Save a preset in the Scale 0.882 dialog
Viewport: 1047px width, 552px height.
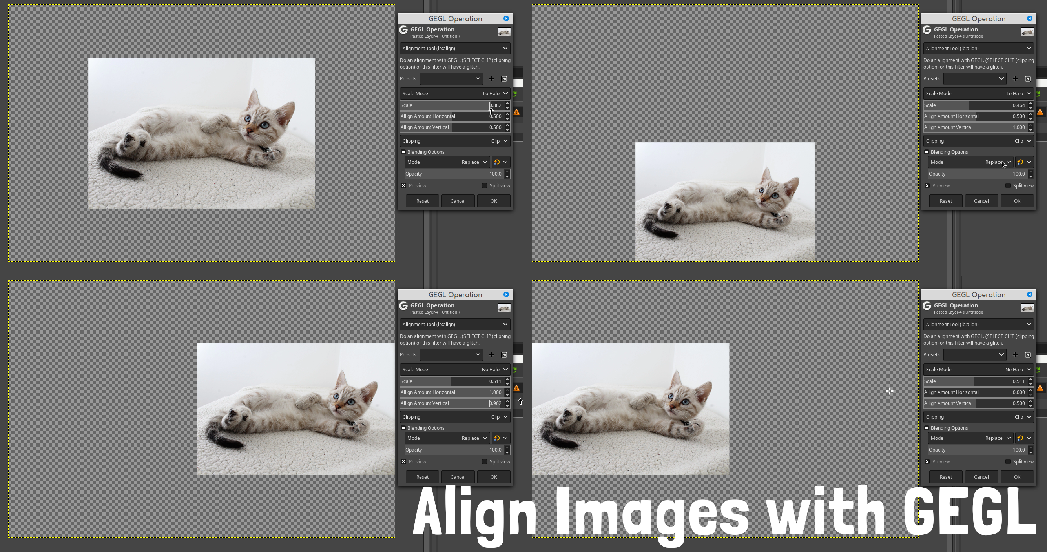pyautogui.click(x=491, y=79)
